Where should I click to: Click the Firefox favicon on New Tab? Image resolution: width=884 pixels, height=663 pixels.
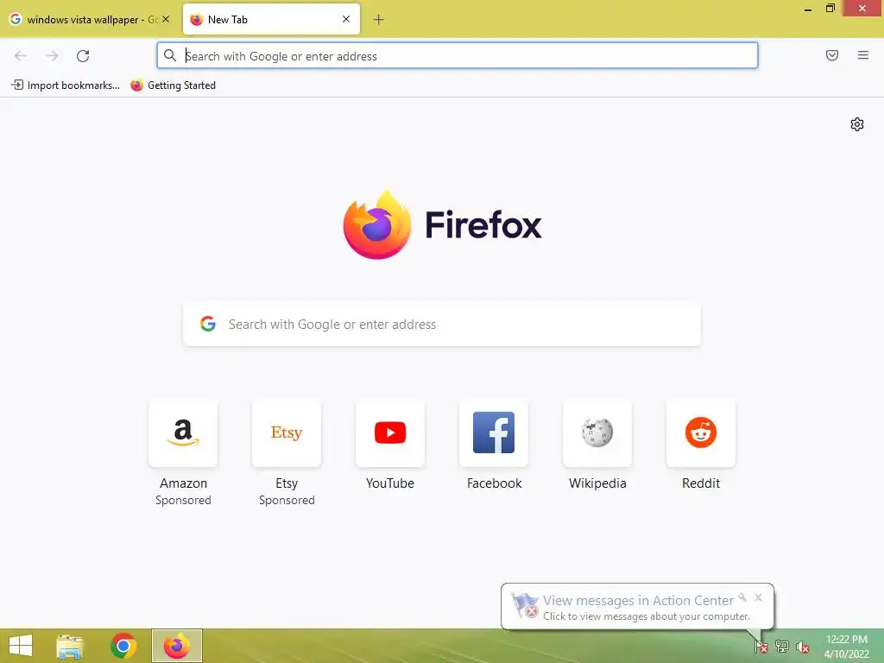(196, 20)
